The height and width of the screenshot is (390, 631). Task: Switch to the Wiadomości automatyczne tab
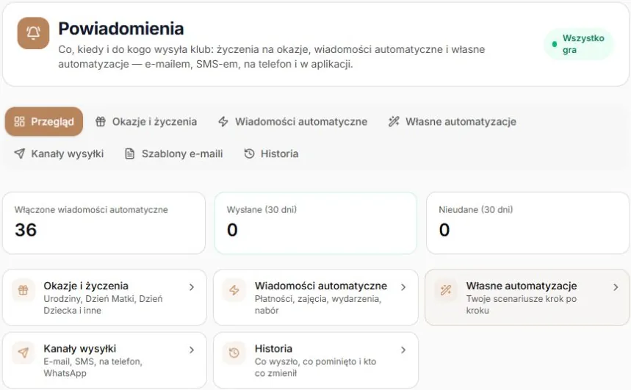[292, 121]
